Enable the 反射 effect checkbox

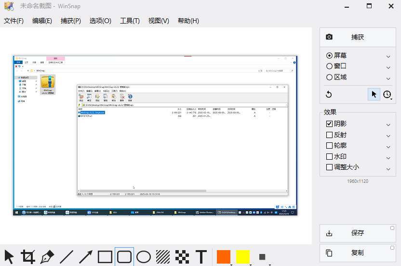(329, 135)
